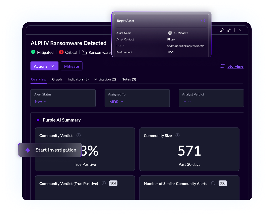Viewport: 269px width, 215px height.
Task: Click the red Critical severity icon
Action: tap(61, 52)
